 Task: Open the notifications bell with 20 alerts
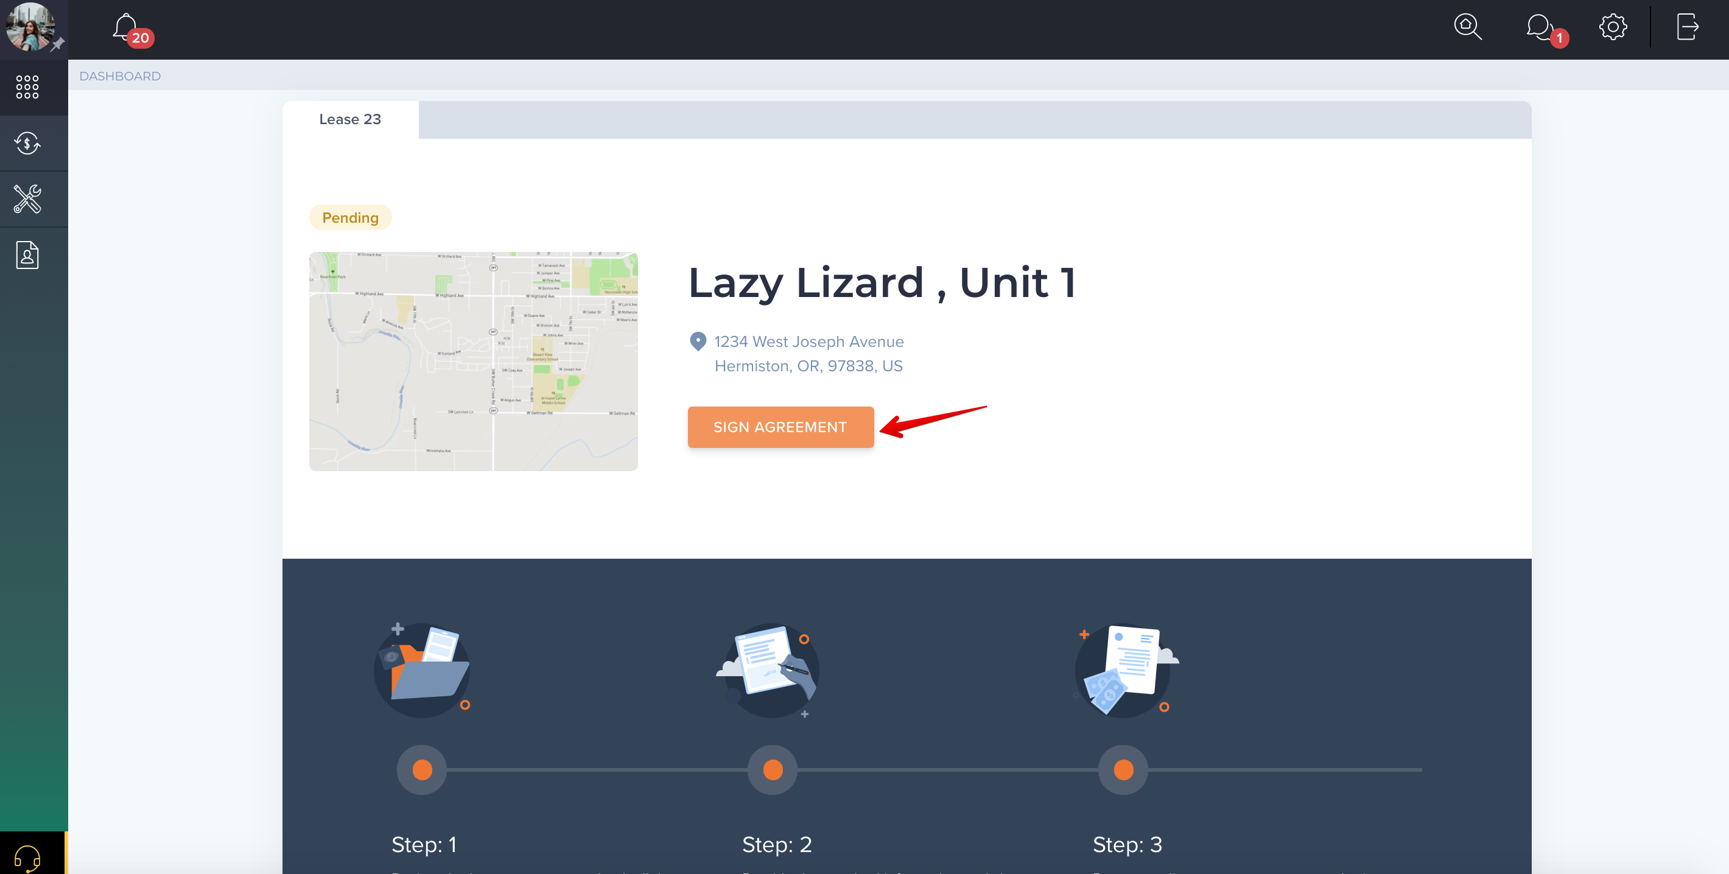(132, 29)
